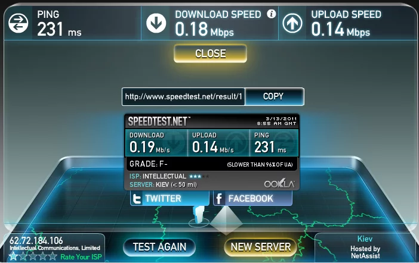Click the upload arrow icon
The height and width of the screenshot is (263, 419).
coord(292,23)
